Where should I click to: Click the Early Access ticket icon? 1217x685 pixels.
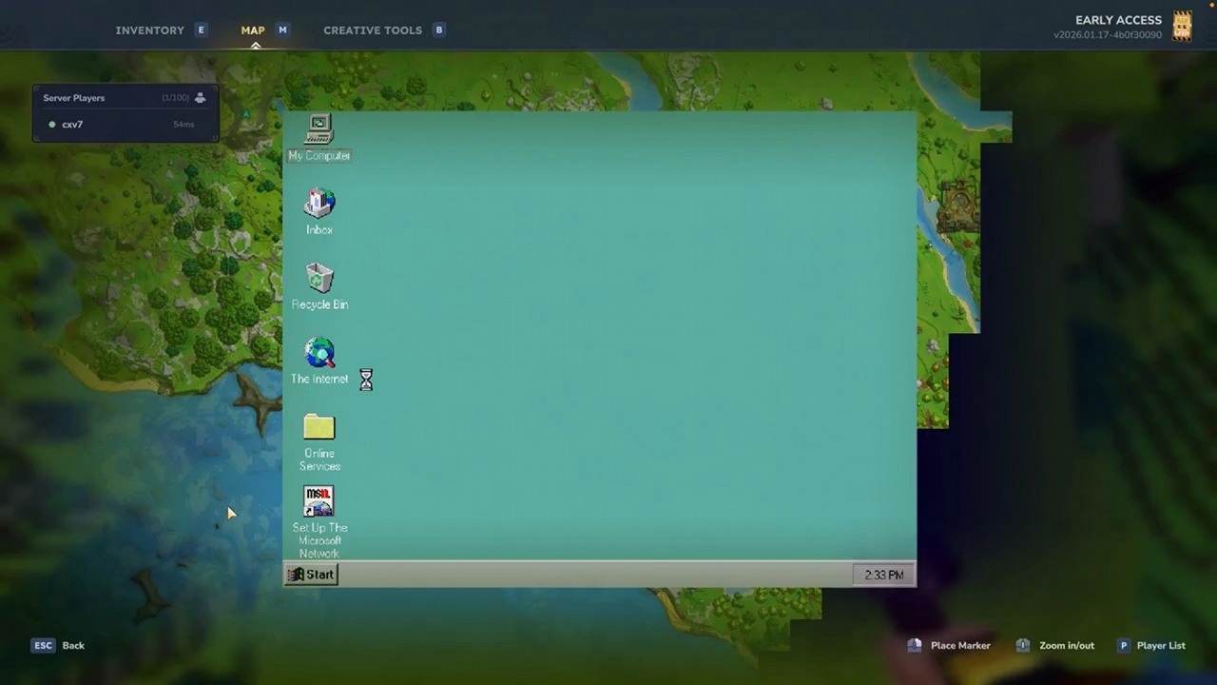1182,27
